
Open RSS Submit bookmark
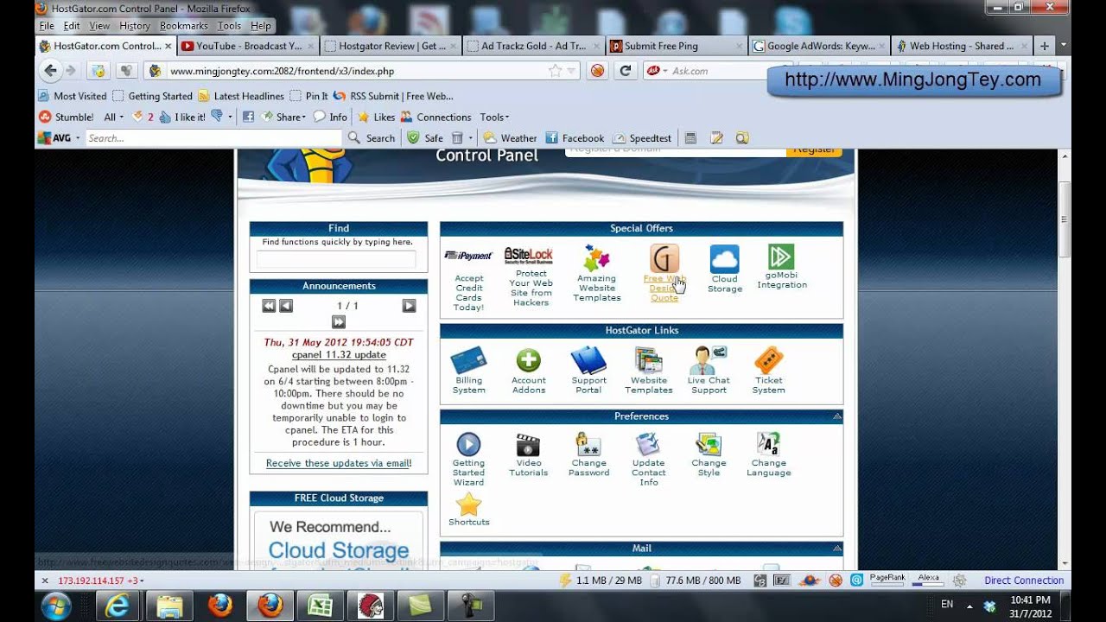pyautogui.click(x=393, y=96)
